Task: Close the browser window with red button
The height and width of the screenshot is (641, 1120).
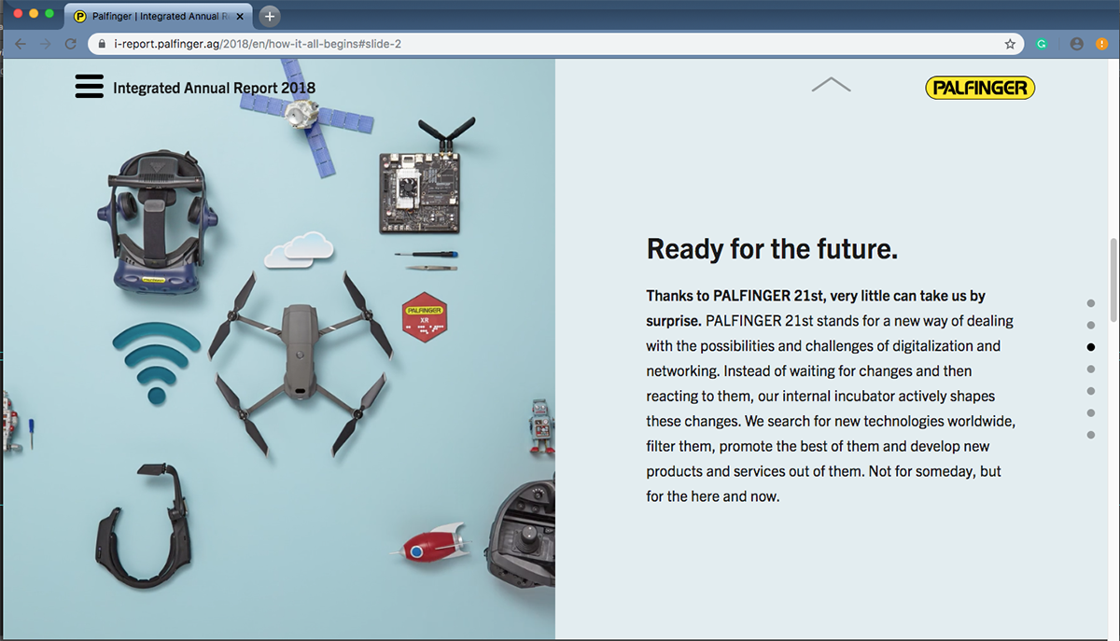Action: tap(18, 14)
